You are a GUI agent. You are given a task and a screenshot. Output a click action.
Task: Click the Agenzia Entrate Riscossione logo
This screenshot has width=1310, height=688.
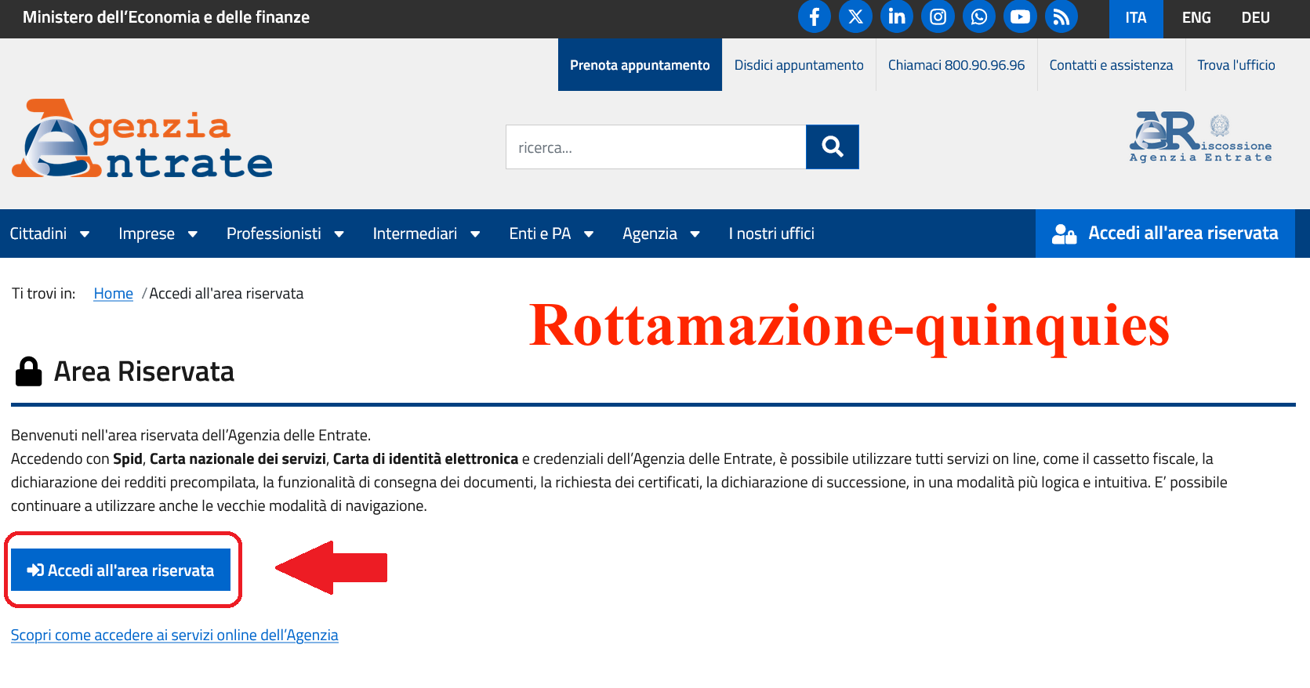click(x=1200, y=136)
